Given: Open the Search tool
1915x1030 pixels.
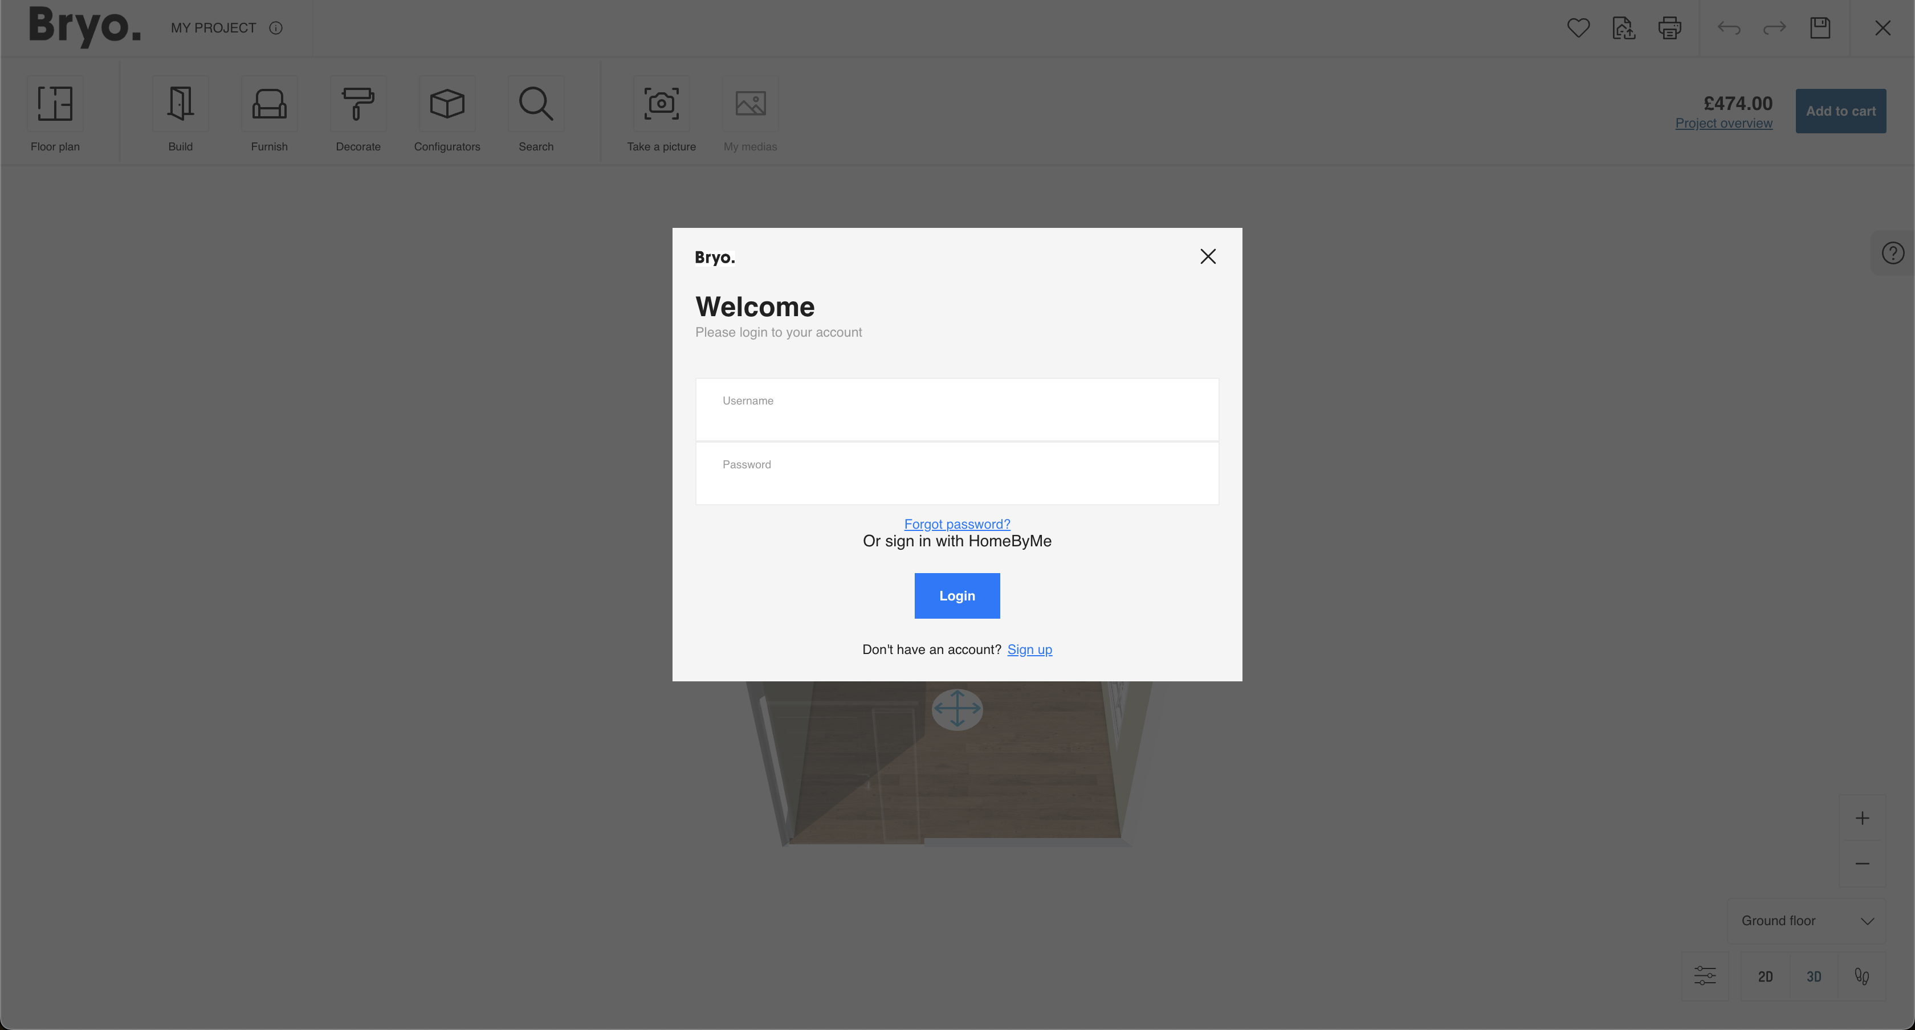Looking at the screenshot, I should (x=536, y=112).
